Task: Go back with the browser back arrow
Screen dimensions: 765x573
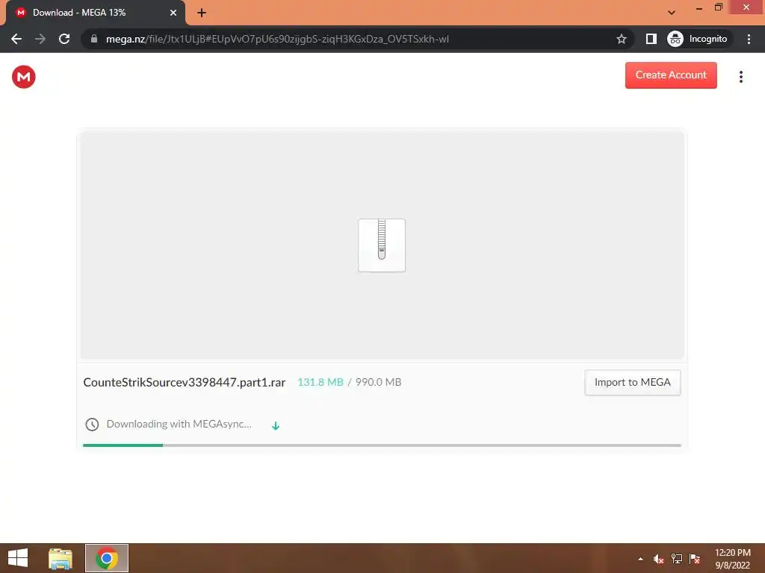Action: point(16,39)
